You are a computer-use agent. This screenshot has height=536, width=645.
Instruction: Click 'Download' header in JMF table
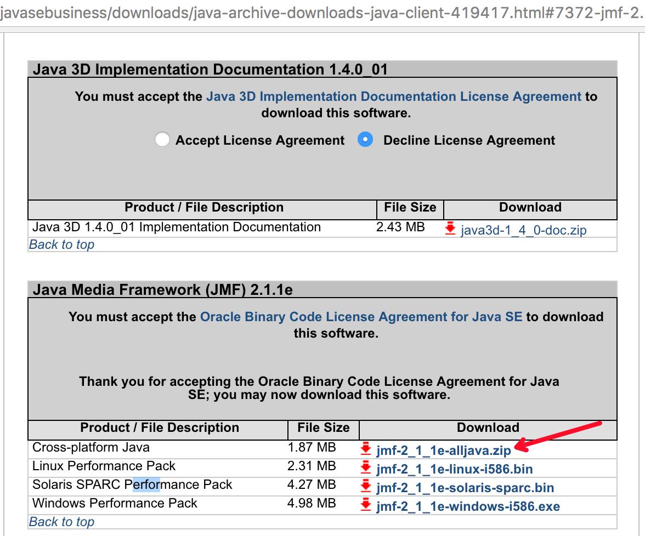[x=488, y=427]
